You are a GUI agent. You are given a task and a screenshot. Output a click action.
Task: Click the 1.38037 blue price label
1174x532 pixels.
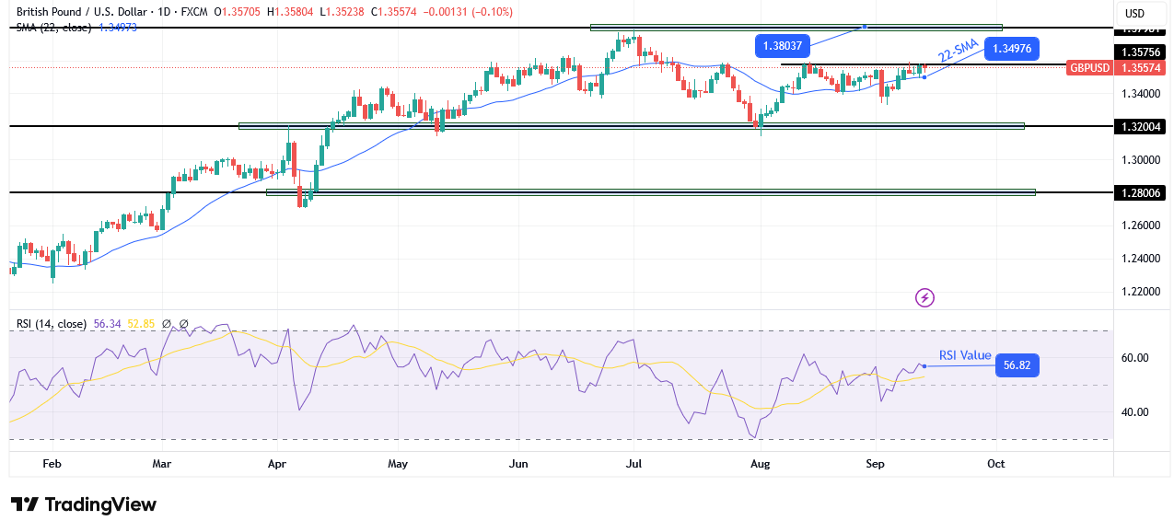coord(784,44)
